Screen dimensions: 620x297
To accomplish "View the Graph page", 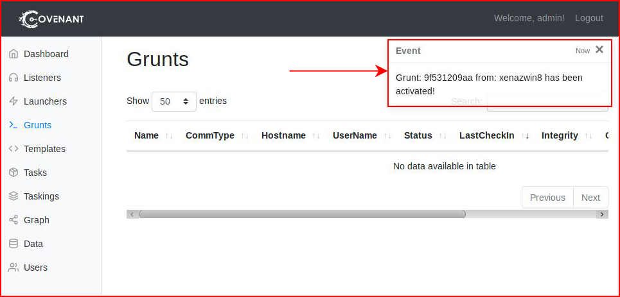I will point(37,220).
